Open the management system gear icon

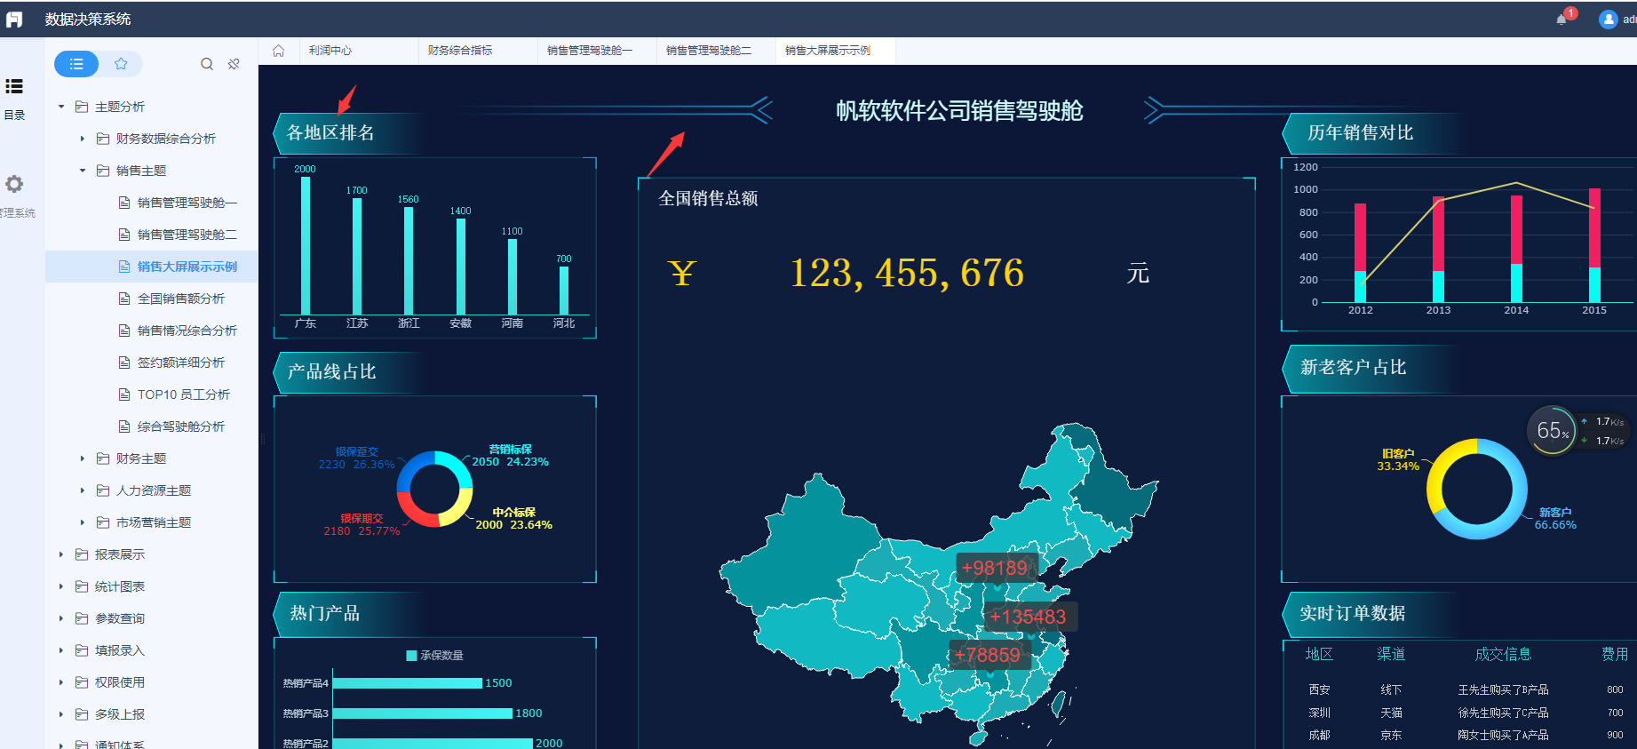click(x=14, y=184)
